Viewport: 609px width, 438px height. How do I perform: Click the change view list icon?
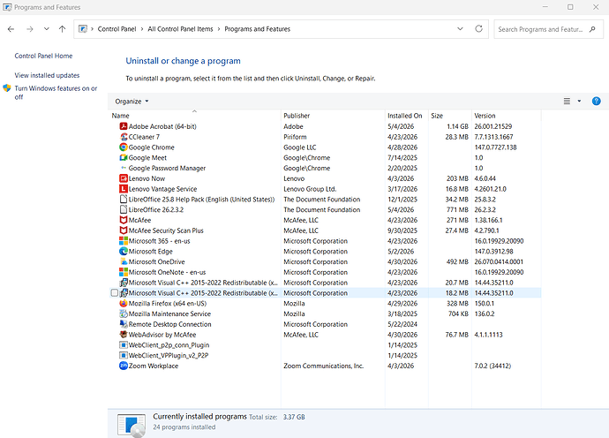pos(567,101)
